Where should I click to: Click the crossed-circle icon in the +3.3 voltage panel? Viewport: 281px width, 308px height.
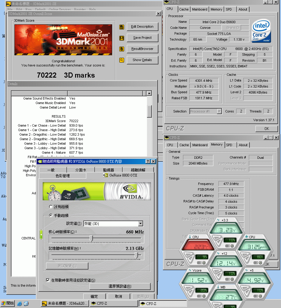pos(232,246)
